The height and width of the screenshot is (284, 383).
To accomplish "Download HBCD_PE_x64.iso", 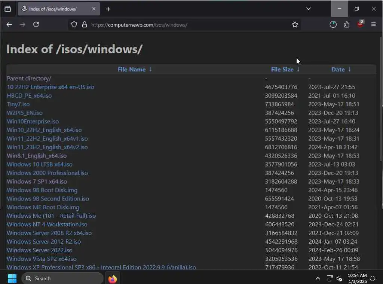I will 29,95.
